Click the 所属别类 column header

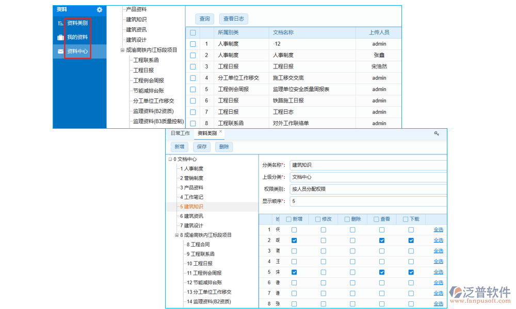(229, 32)
